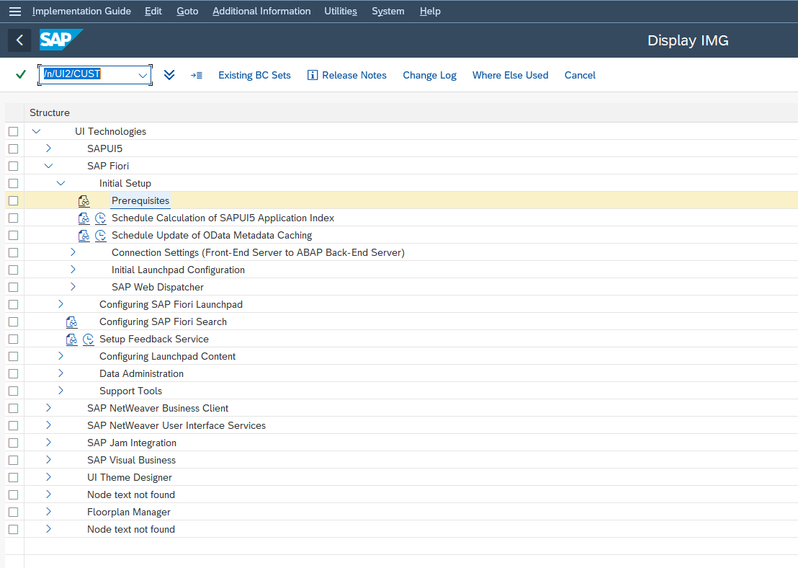Viewport: 798px width, 568px height.
Task: Tick checkbox for SAP Jam Integration row
Action: tap(13, 443)
